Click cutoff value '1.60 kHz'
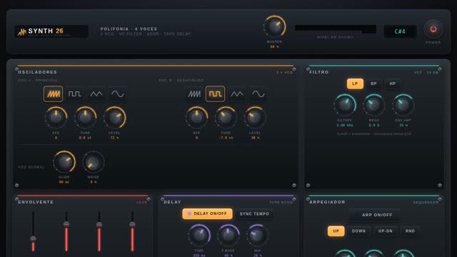Viewport: 457px width, 257px height. tap(345, 126)
